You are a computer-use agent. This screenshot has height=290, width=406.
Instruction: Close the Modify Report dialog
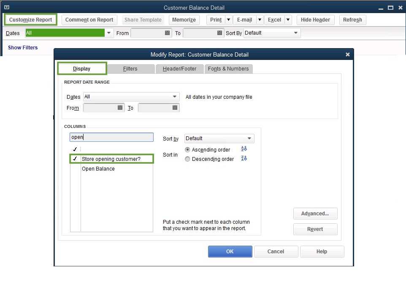point(347,54)
